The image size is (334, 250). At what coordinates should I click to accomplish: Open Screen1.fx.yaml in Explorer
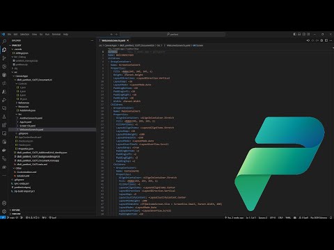[x=27, y=126]
